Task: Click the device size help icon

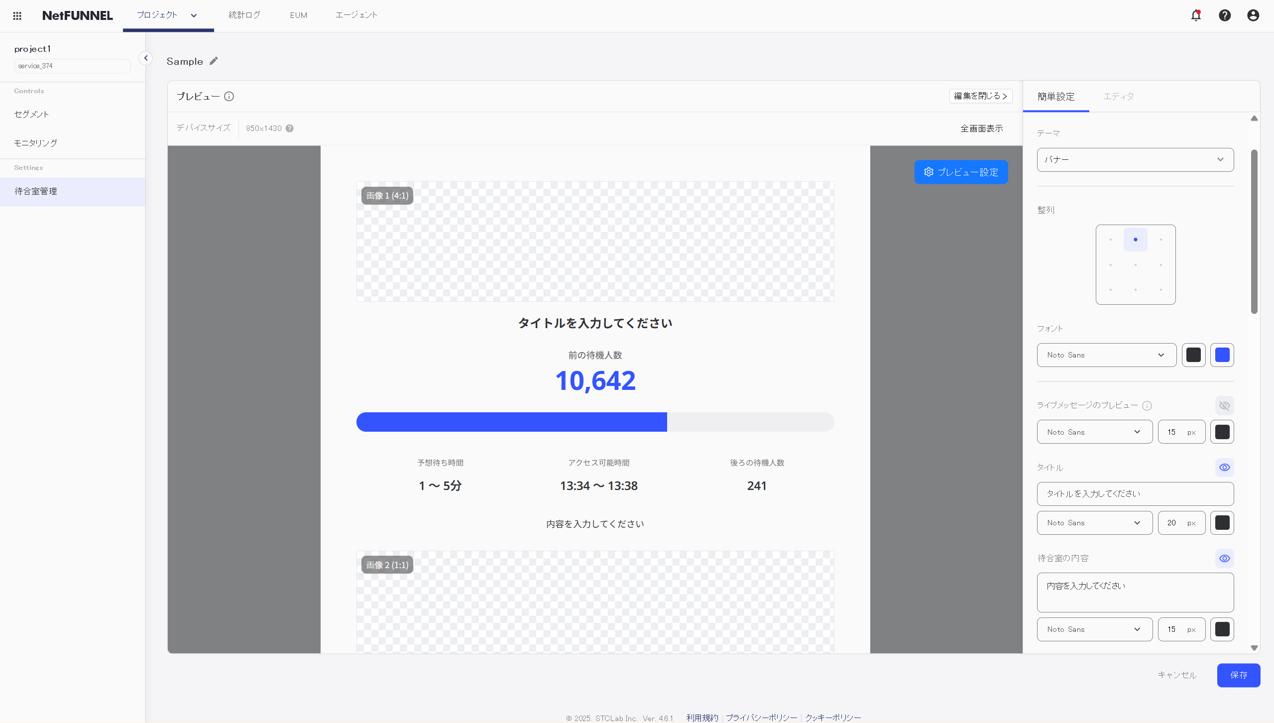Action: [x=289, y=128]
